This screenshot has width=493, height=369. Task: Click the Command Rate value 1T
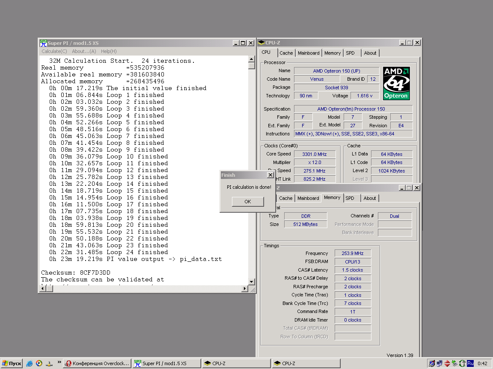353,312
